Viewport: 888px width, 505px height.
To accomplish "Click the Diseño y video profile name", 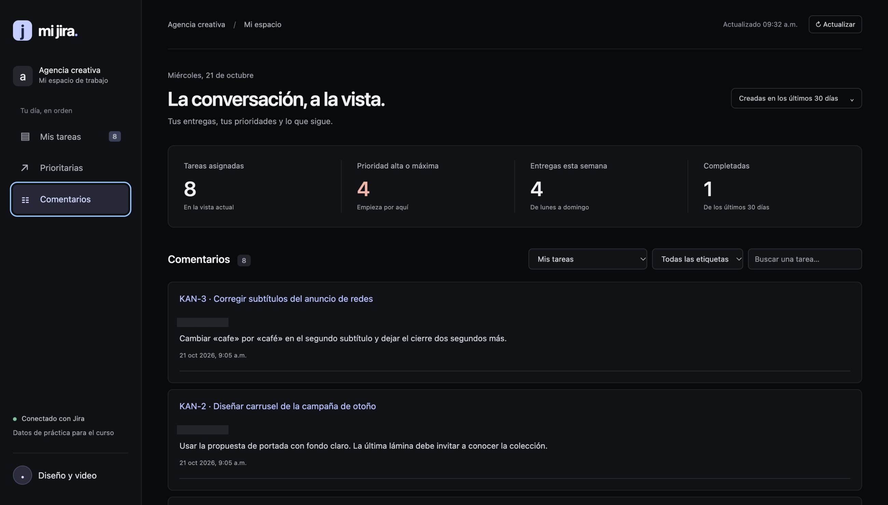I will click(x=67, y=475).
